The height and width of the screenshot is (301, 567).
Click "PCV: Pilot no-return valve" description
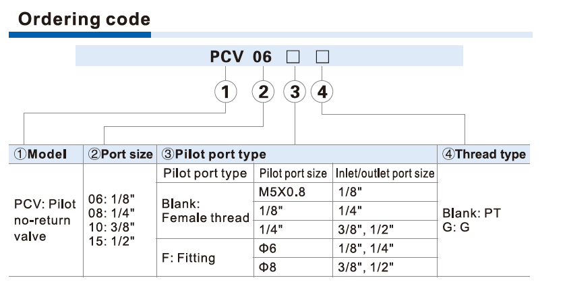click(x=45, y=220)
